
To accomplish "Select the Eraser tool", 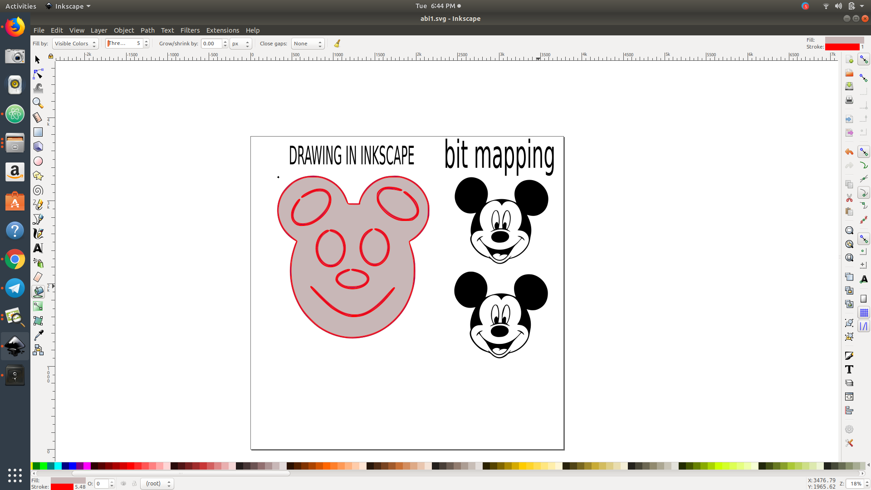I will (x=38, y=277).
